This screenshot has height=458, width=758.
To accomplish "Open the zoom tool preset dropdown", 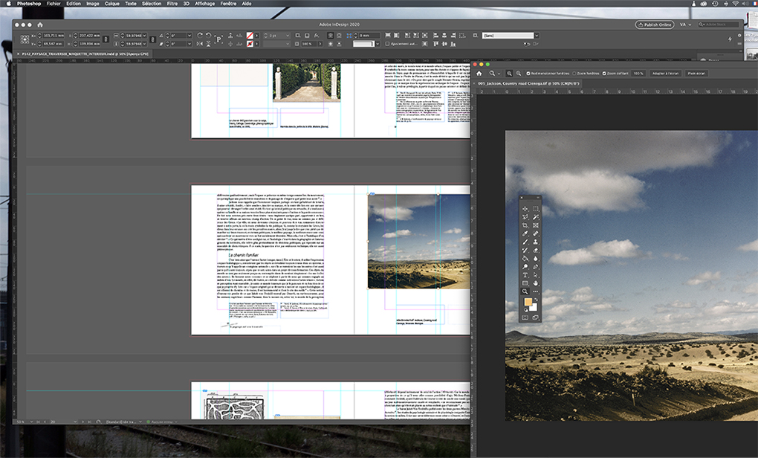I will click(x=498, y=73).
